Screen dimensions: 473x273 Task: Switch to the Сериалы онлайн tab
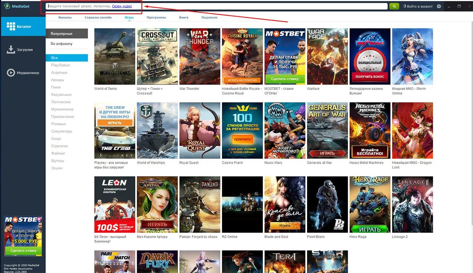(98, 17)
